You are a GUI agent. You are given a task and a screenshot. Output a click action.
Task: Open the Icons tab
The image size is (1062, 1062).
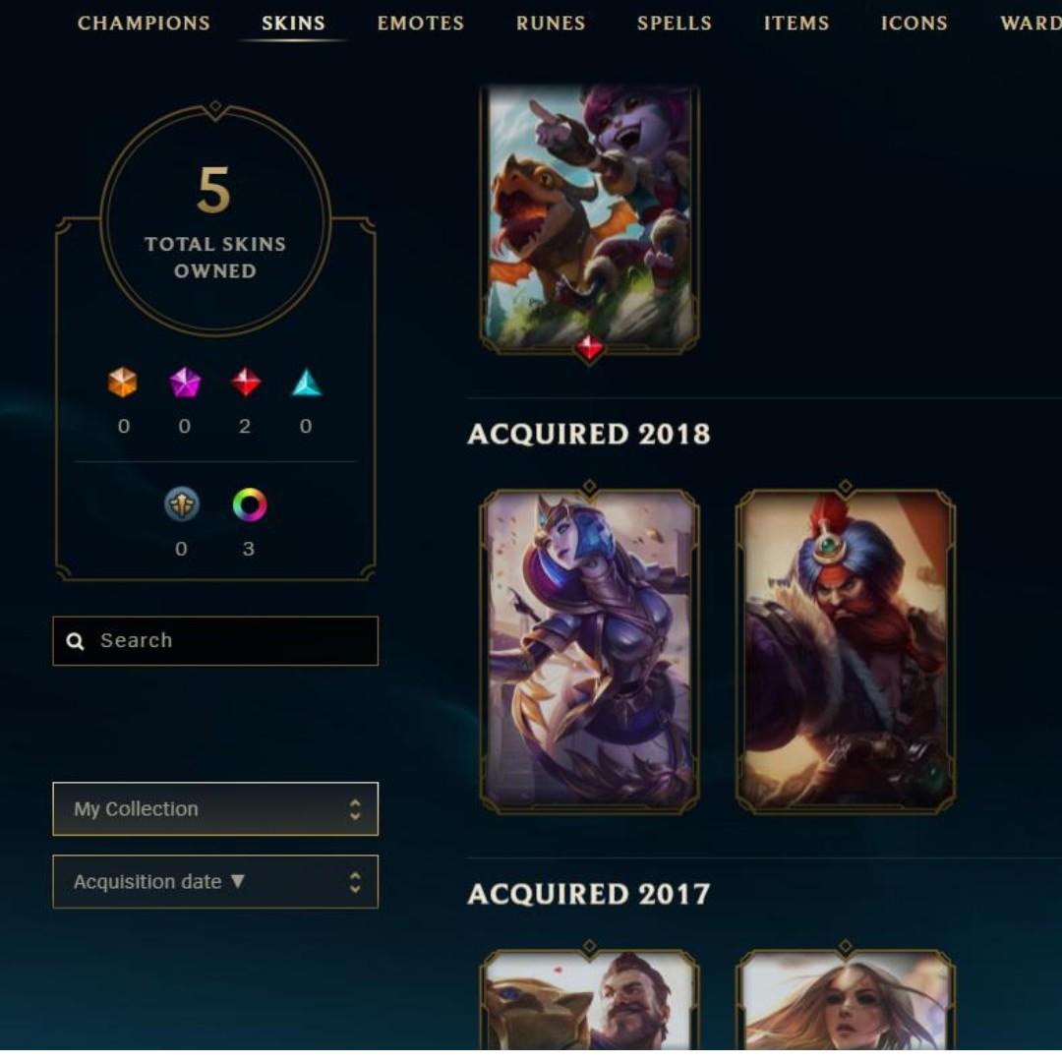pos(914,23)
